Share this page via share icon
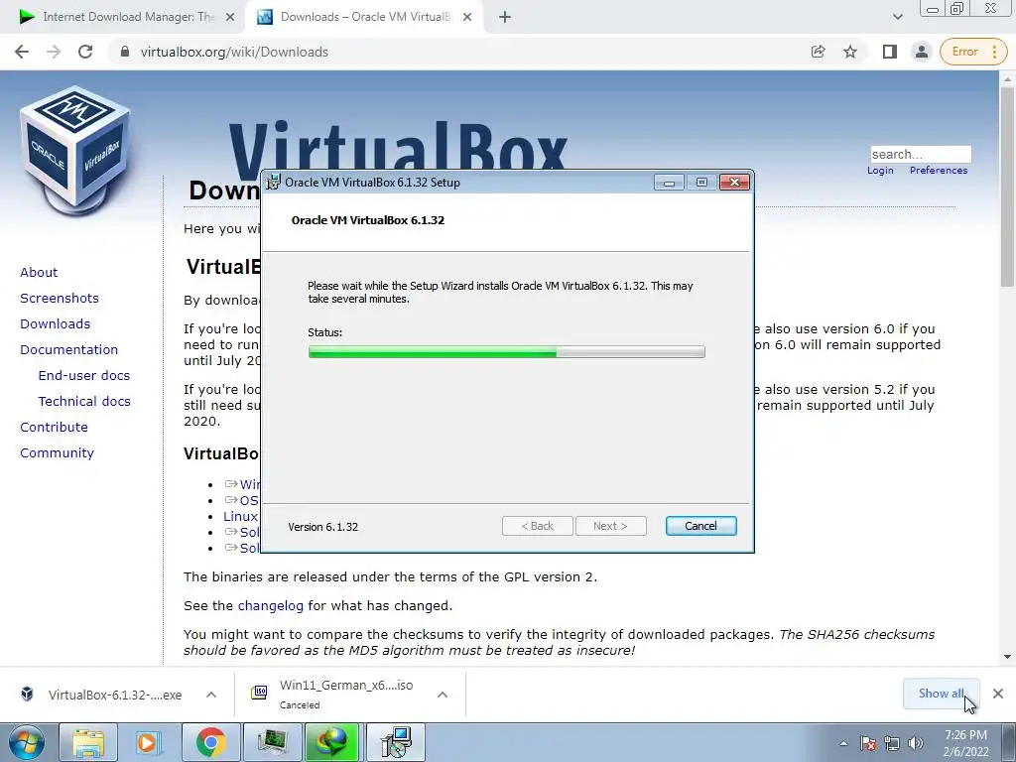1016x762 pixels. 818,52
